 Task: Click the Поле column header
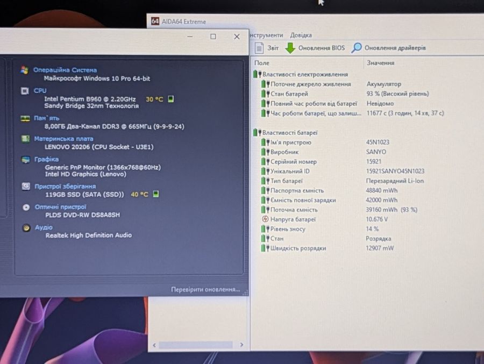[x=261, y=63]
